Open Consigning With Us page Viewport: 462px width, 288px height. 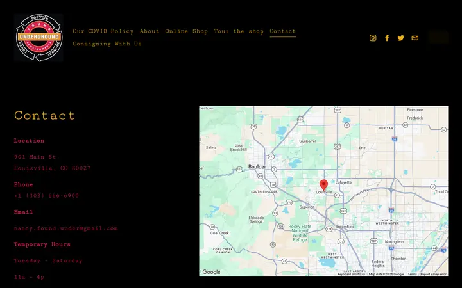pos(107,44)
